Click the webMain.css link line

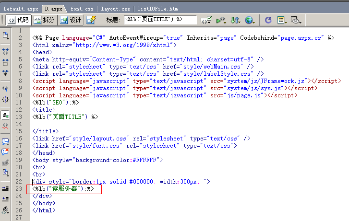(x=143, y=67)
